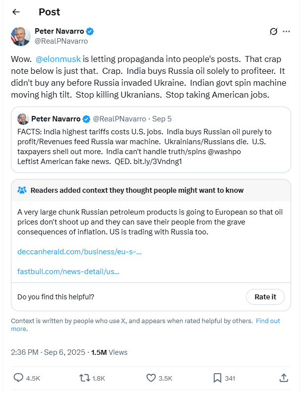
Task: Click the blue verified badge next to Peter Navarro
Action: click(90, 31)
